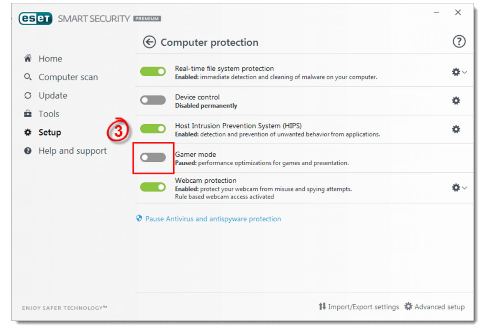Open HIPS gear settings icon
The height and width of the screenshot is (327, 488).
tap(456, 129)
